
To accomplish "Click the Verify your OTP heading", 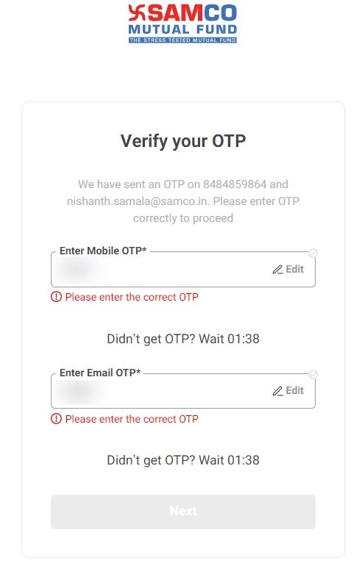I will [x=183, y=141].
